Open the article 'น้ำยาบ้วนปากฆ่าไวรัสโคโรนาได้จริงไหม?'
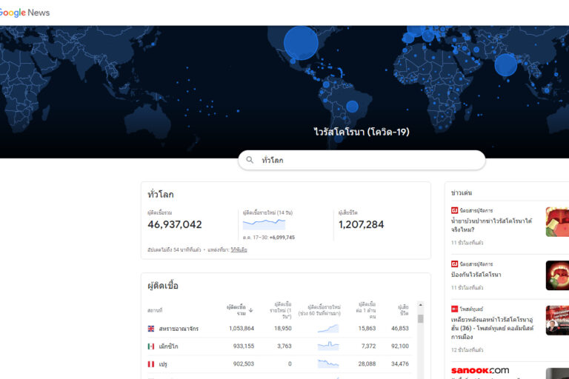 (491, 225)
